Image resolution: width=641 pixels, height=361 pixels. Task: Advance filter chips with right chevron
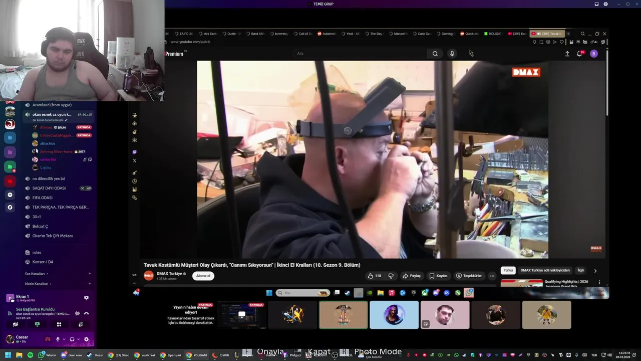(x=595, y=271)
